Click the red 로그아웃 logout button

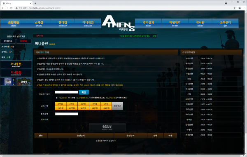point(23,41)
